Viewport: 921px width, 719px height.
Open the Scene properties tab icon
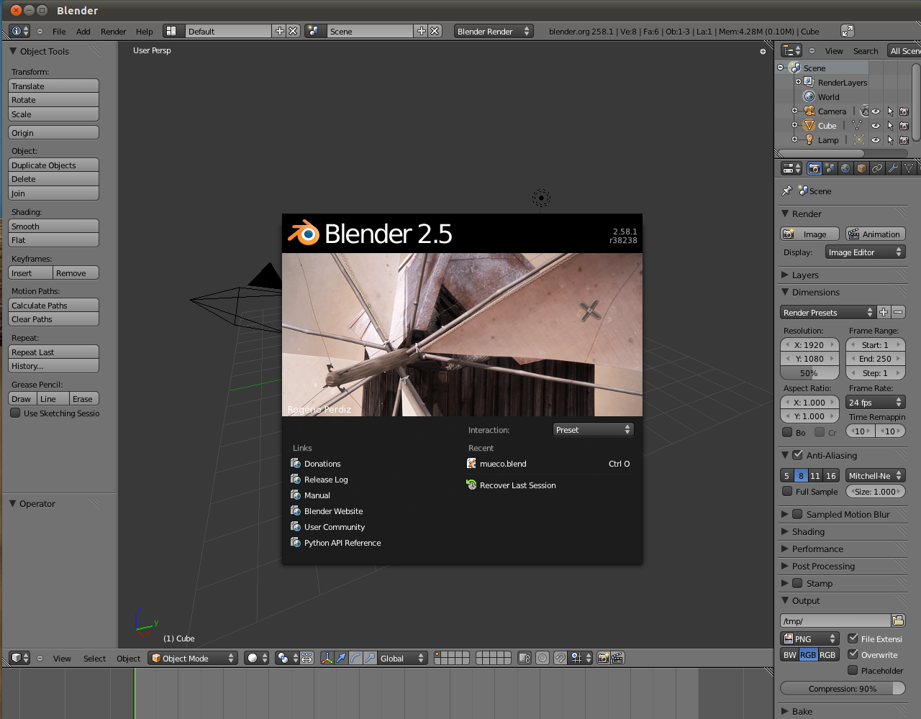830,168
